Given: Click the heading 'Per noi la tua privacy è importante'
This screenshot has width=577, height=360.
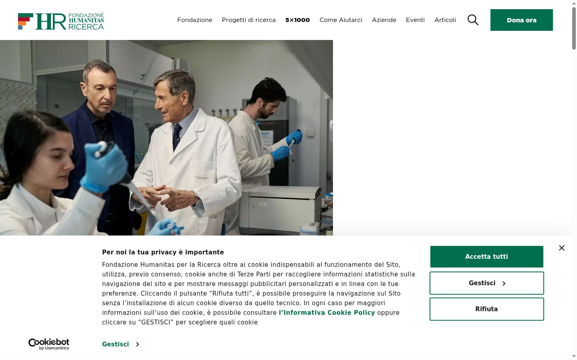Looking at the screenshot, I should [x=163, y=252].
